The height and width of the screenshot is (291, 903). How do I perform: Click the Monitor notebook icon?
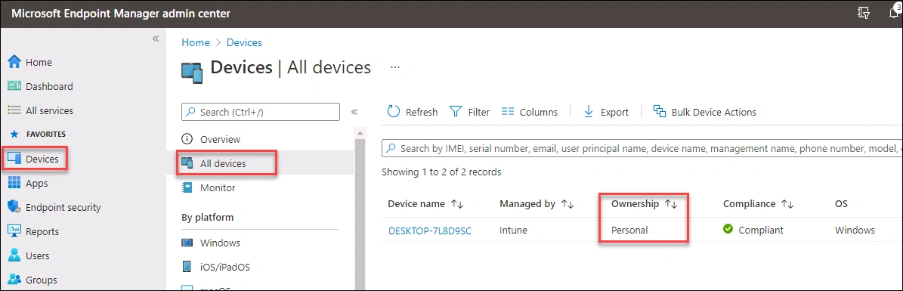pyautogui.click(x=187, y=187)
